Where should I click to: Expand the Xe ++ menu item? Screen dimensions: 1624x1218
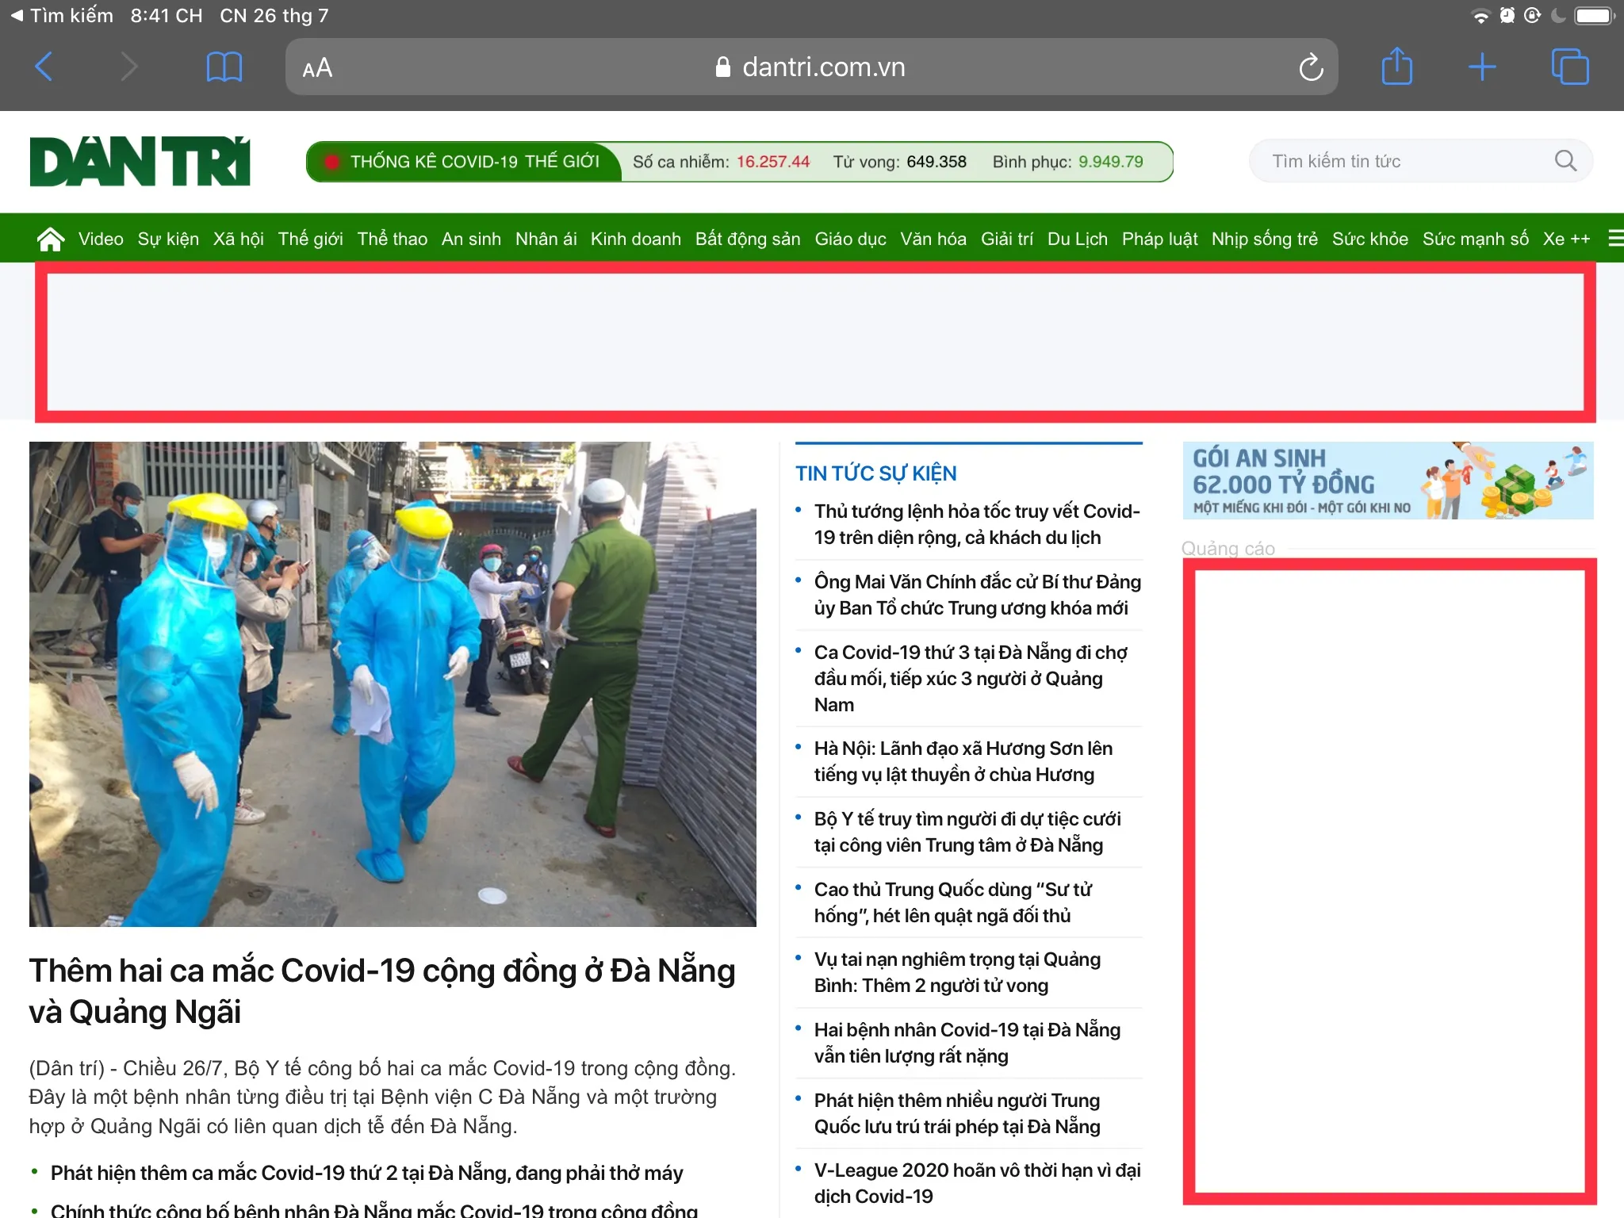[1566, 239]
